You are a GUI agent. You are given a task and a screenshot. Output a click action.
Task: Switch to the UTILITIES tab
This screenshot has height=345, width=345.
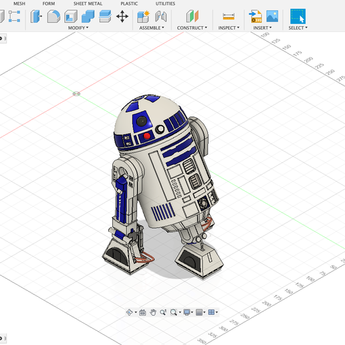165,4
